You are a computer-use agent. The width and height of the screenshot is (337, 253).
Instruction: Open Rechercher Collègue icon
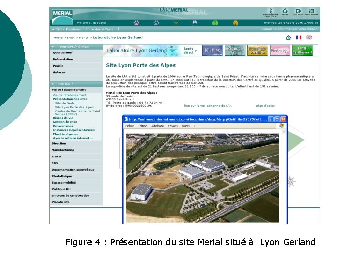click(x=271, y=13)
